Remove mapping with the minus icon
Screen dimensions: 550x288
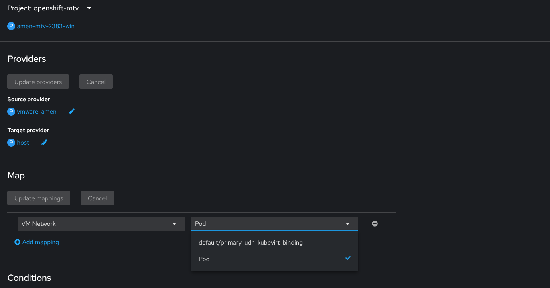[375, 224]
